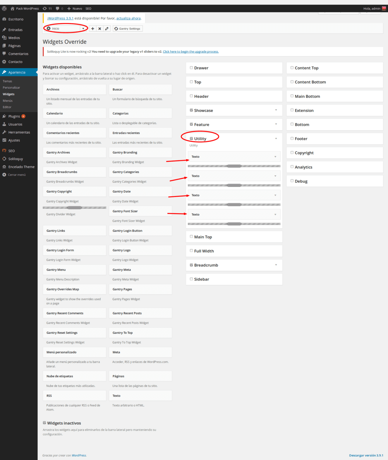
Task: Expand the Showcase panel arrow
Action: [x=276, y=110]
